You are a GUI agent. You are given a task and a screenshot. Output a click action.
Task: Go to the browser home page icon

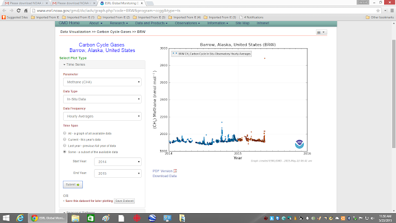pos(26,11)
